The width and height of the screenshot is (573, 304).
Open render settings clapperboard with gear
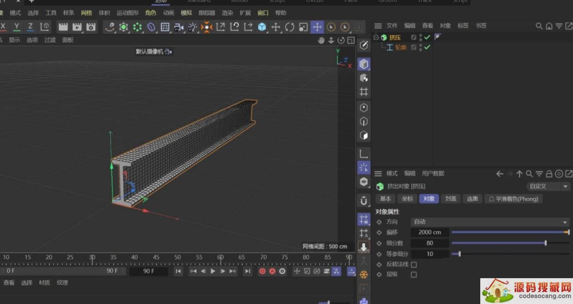click(x=91, y=27)
